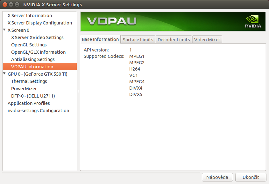This screenshot has height=184, width=269.
Task: Open the Decoder Limits tab
Action: click(173, 40)
